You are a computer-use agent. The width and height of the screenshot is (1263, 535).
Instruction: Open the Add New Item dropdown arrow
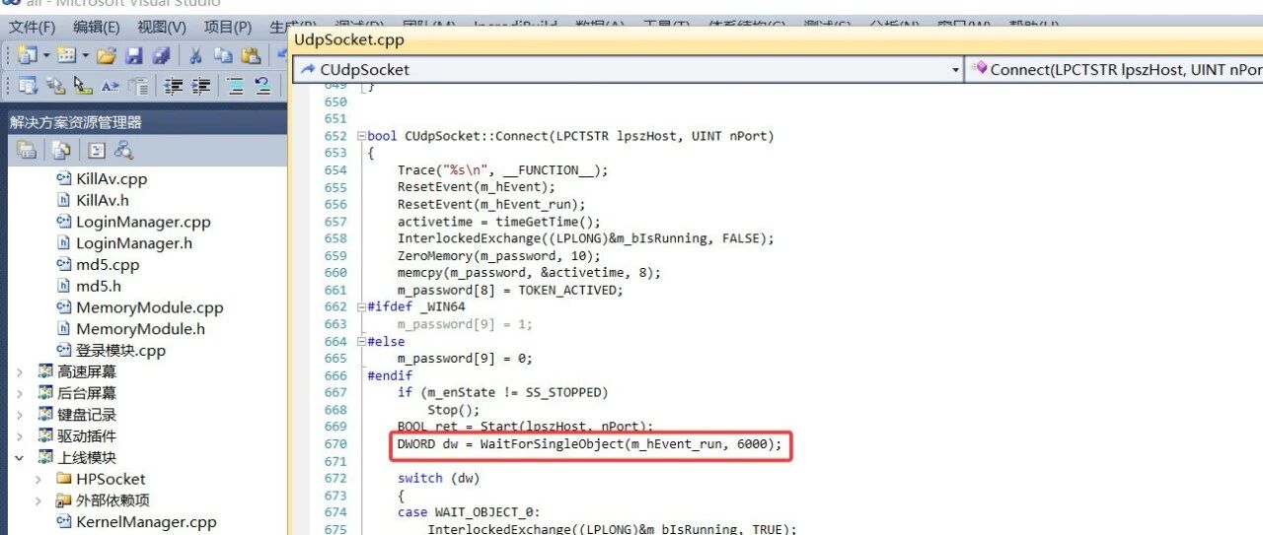85,56
